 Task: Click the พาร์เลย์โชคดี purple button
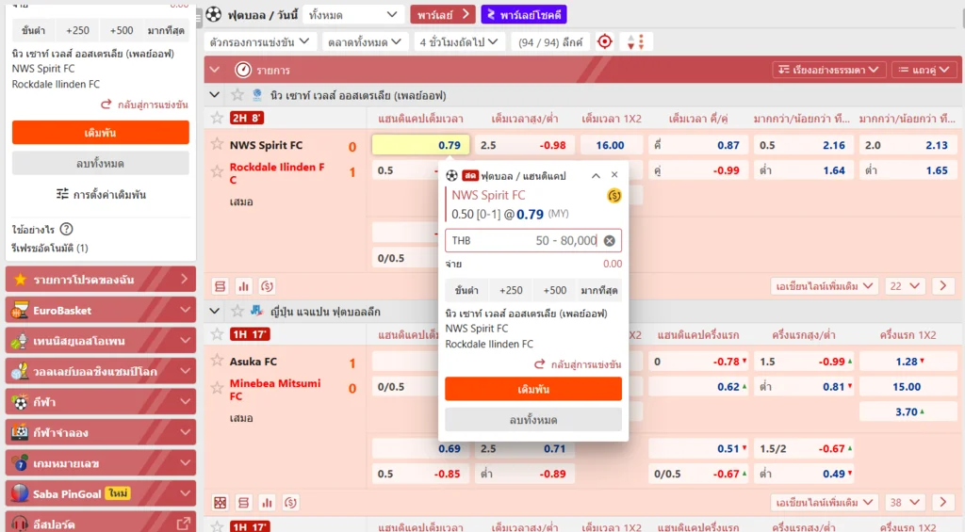coord(524,15)
